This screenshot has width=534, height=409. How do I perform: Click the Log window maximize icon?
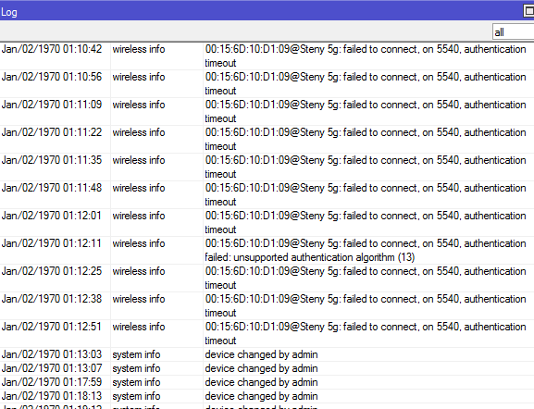tap(528, 11)
